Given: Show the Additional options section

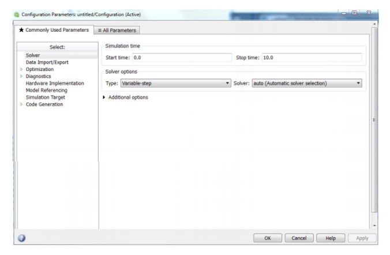Looking at the screenshot, I should tap(104, 97).
